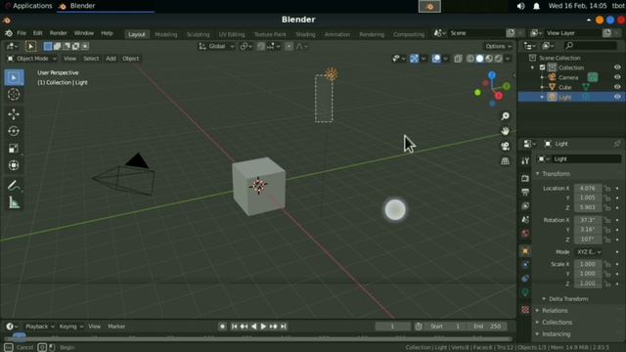The image size is (626, 352).
Task: Open the Physics properties tab
Action: [x=525, y=264]
